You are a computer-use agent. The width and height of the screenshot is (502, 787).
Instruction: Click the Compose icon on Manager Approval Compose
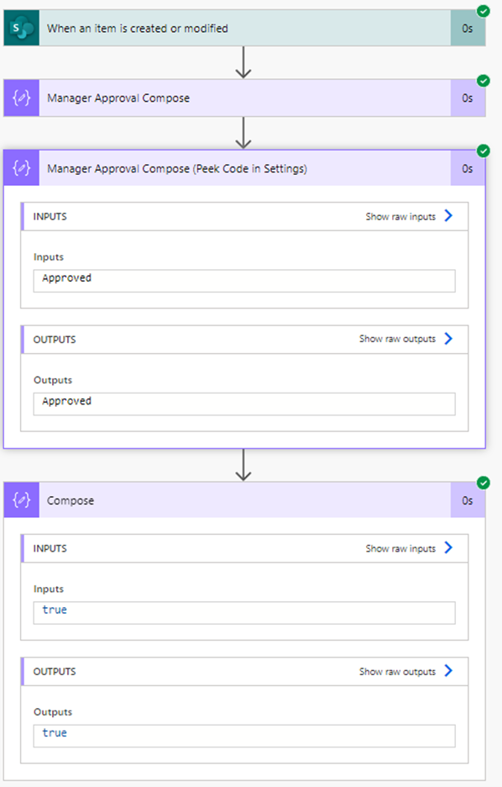[20, 98]
